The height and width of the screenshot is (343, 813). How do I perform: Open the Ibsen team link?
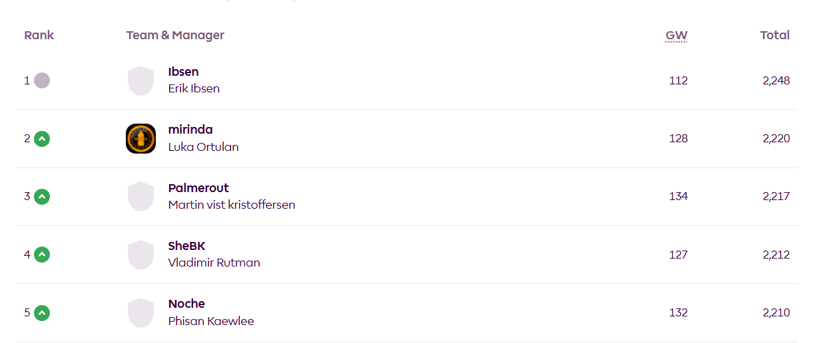coord(183,72)
